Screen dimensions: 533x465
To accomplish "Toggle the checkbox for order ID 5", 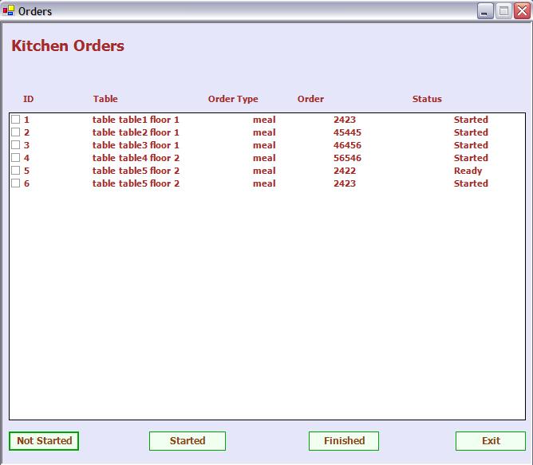I will 15,171.
